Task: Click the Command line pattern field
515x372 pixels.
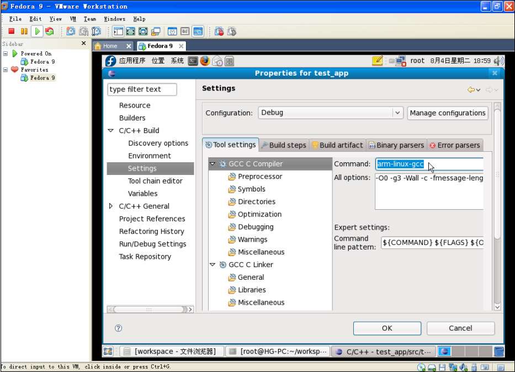Action: 432,243
